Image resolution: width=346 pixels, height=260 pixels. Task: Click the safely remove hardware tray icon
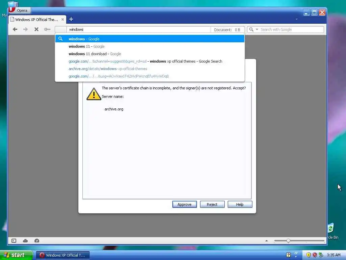pyautogui.click(x=321, y=255)
